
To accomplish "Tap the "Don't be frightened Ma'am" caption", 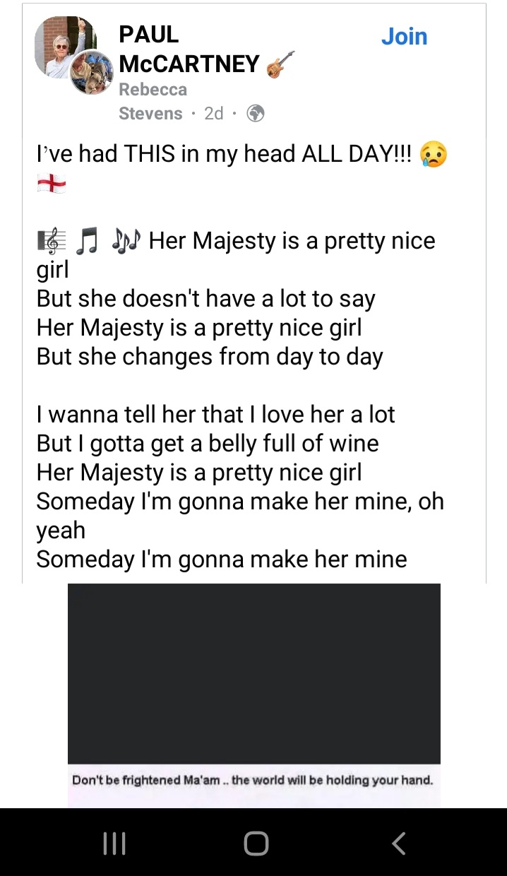I will coord(252,781).
